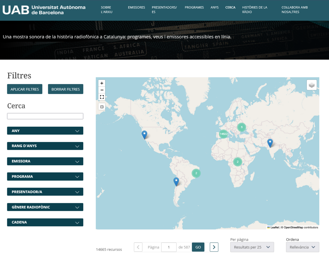329x261 pixels.
Task: Expand the ANY filter
Action: [45, 131]
